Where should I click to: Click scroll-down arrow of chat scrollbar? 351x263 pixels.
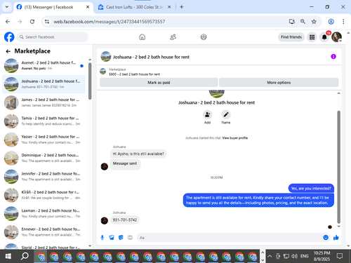pos(338,227)
